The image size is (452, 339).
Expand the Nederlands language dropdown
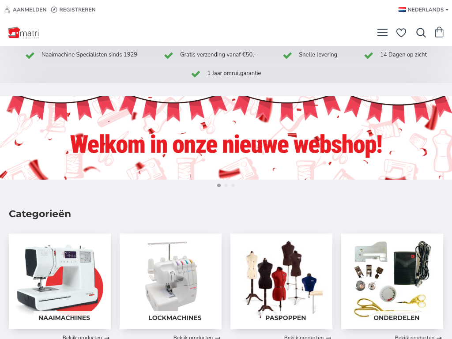[423, 10]
